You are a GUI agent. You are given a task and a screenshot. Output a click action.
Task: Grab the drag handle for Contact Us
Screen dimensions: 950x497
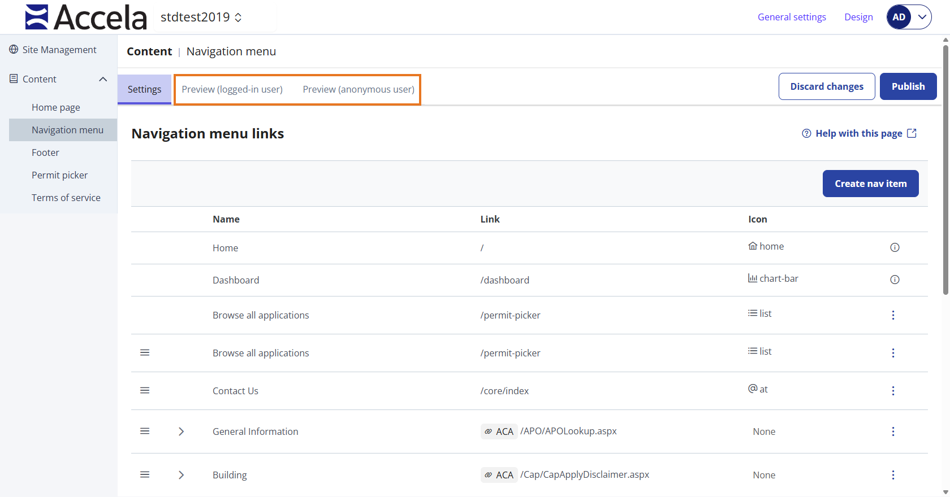[x=145, y=390]
